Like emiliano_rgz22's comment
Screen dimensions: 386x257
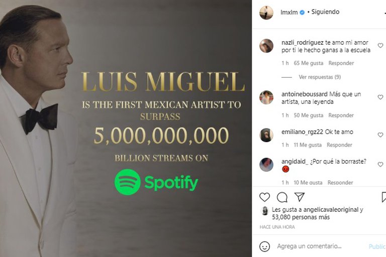pos(380,135)
